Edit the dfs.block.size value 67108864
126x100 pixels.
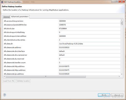point(89,29)
